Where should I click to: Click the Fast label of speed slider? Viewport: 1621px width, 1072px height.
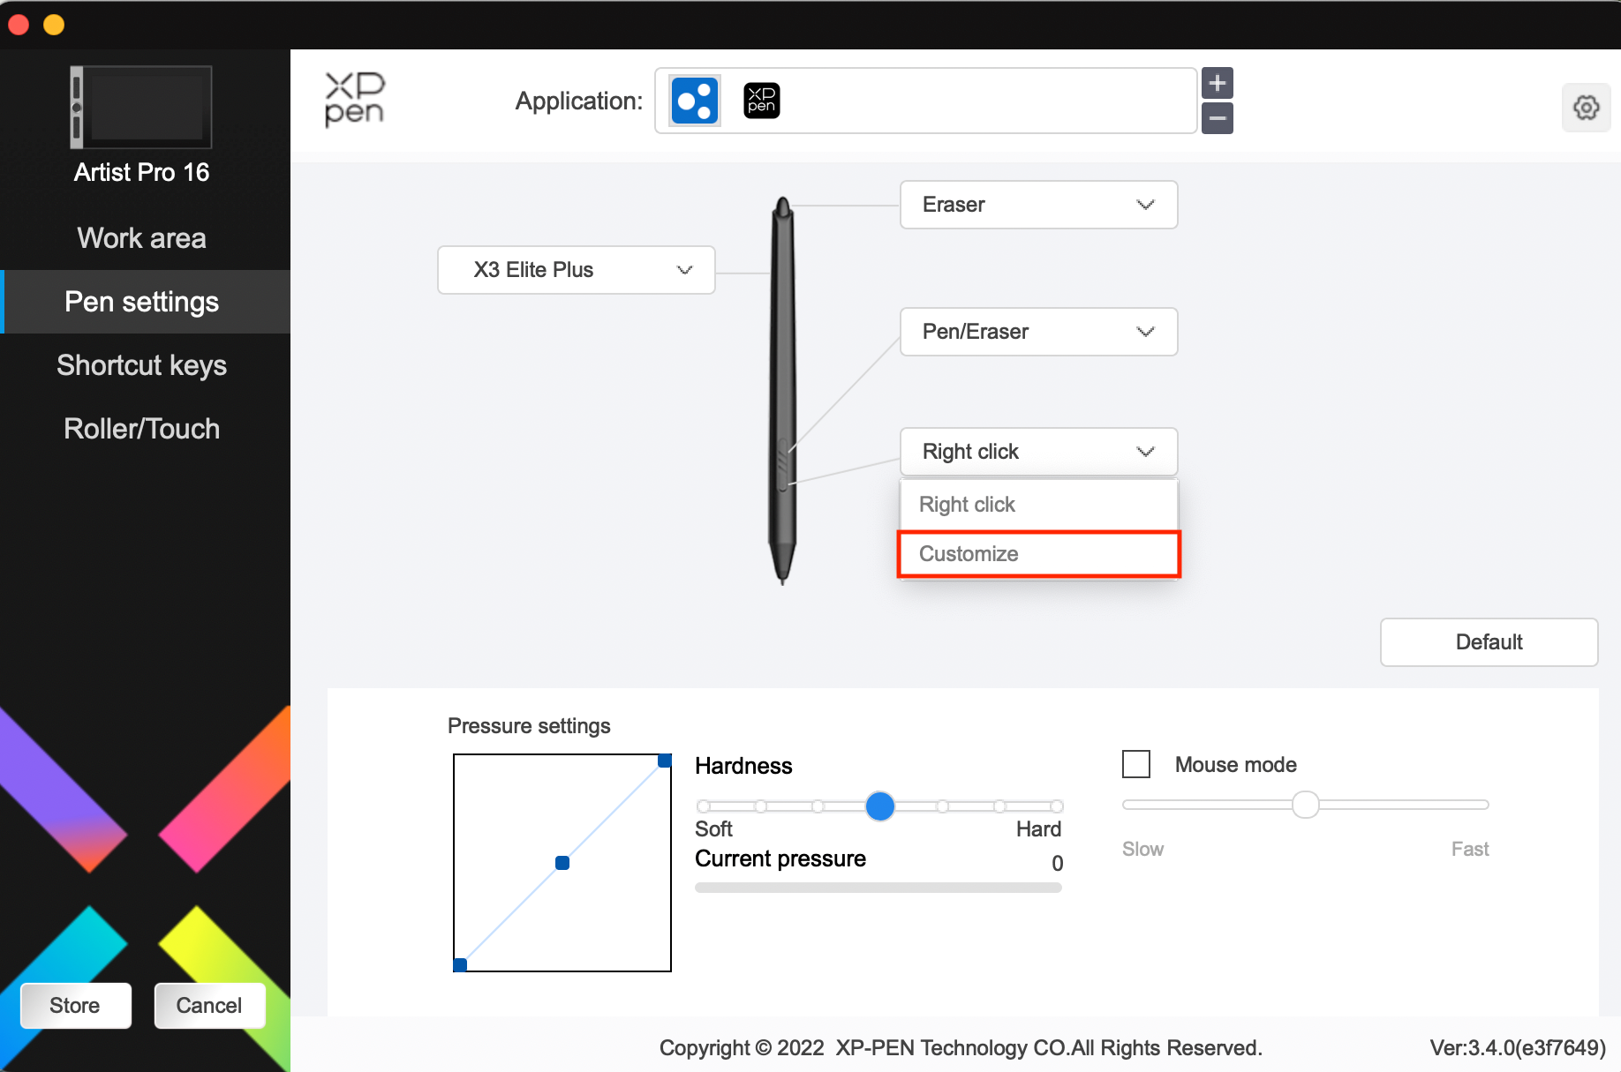tap(1470, 849)
